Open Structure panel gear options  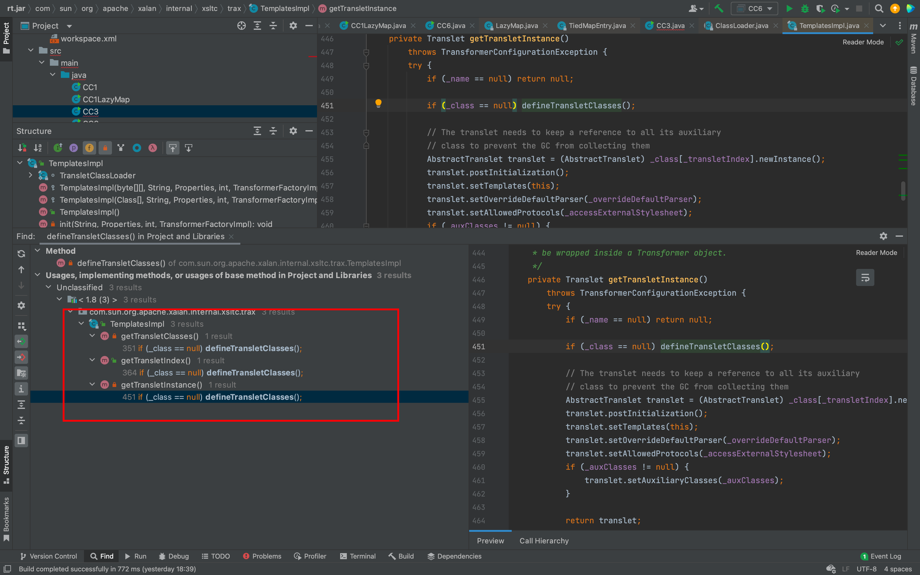click(293, 131)
